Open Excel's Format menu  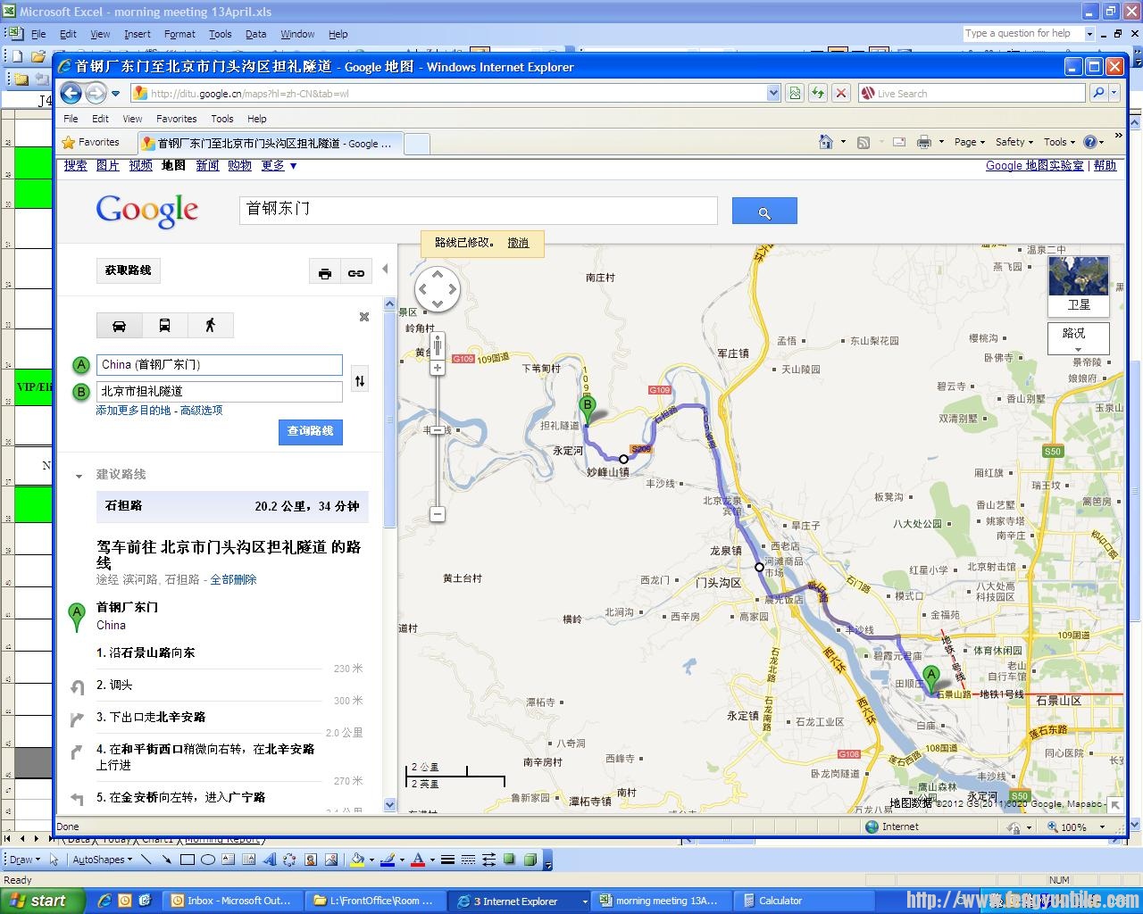(x=179, y=34)
